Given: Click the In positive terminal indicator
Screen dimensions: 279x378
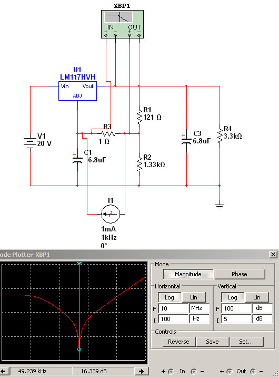Looking at the screenshot, I should 171,372.
